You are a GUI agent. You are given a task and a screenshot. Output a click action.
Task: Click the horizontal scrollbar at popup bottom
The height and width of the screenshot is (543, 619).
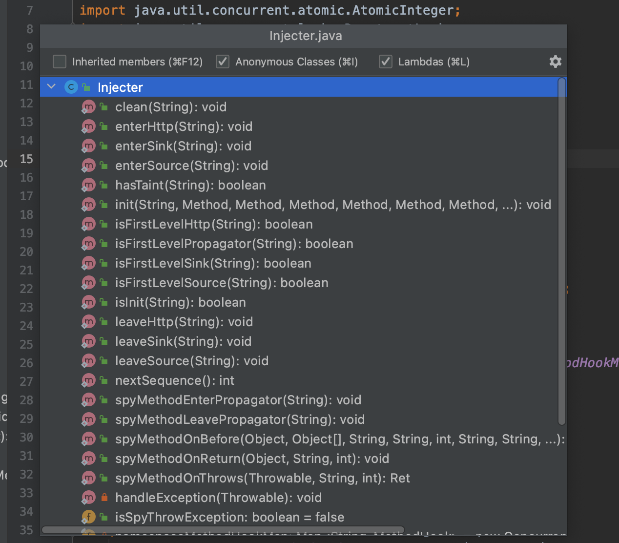223,530
